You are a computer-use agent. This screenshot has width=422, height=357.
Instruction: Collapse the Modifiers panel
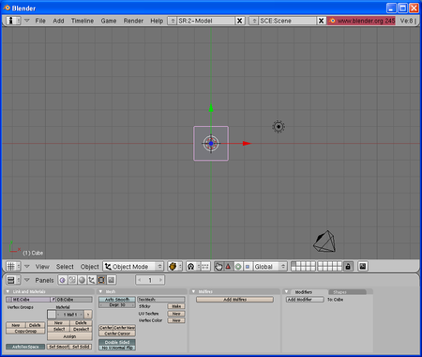pos(286,291)
